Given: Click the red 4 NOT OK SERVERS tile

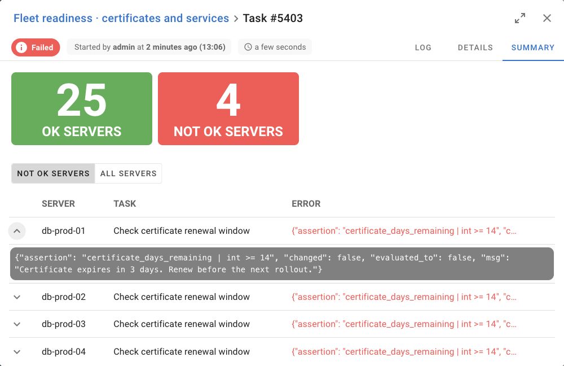Looking at the screenshot, I should (228, 109).
